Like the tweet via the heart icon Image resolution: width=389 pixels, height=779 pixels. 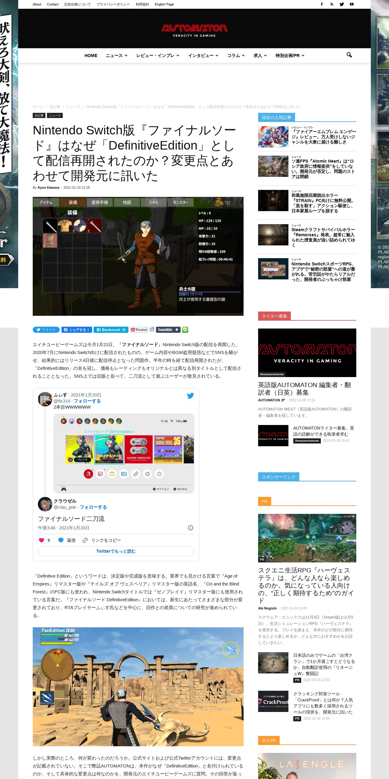[x=42, y=540]
